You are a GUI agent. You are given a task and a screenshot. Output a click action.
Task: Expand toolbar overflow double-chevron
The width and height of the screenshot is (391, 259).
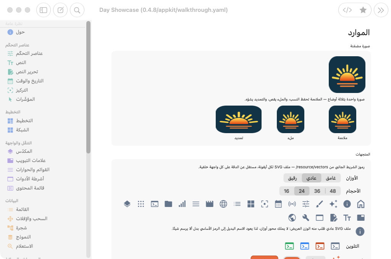(381, 10)
